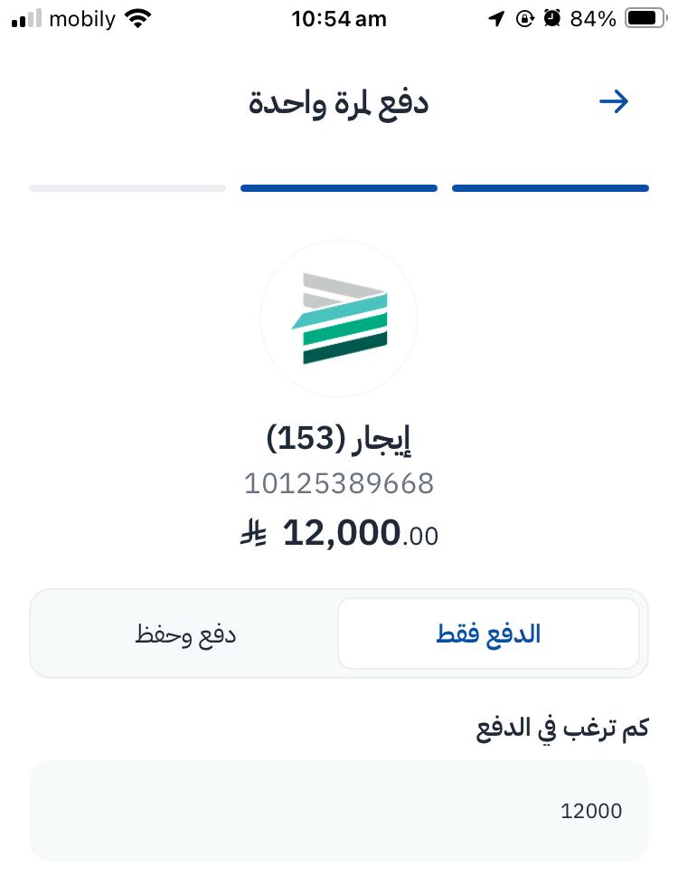Tap the Ejar biller logo
Viewport: 678px width, 895px height.
click(339, 319)
